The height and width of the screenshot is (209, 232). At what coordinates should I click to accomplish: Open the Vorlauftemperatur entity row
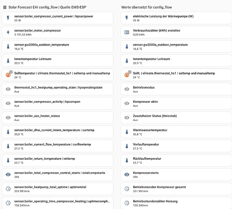point(176,146)
